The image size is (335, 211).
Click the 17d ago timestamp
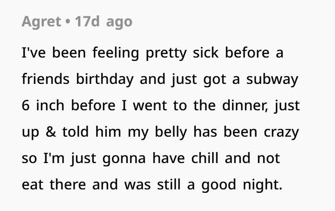[x=103, y=22]
